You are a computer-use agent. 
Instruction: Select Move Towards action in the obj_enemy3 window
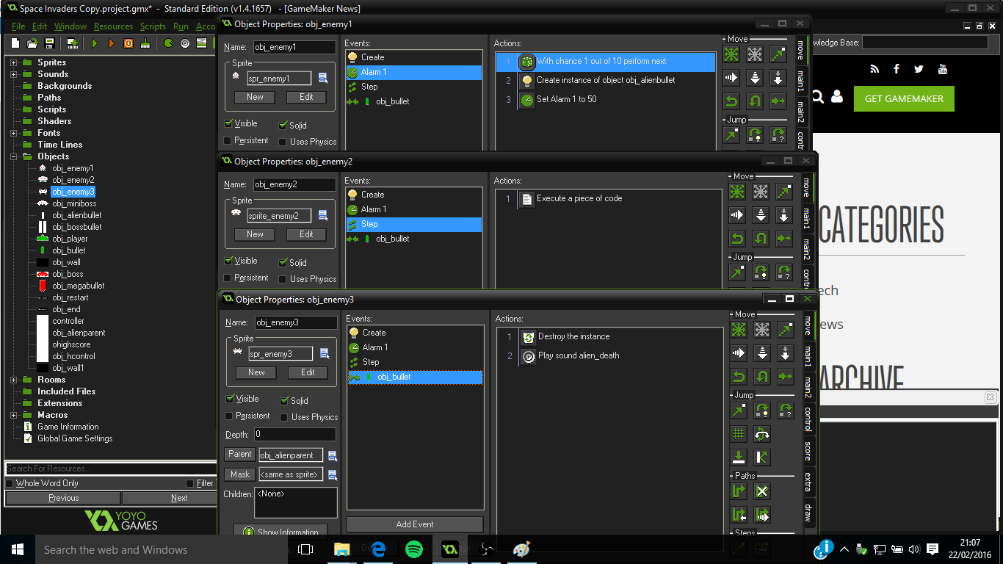(786, 330)
